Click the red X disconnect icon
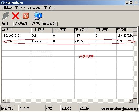 tap(16, 16)
